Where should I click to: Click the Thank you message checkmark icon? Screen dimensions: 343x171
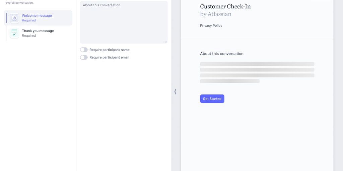coord(14,33)
